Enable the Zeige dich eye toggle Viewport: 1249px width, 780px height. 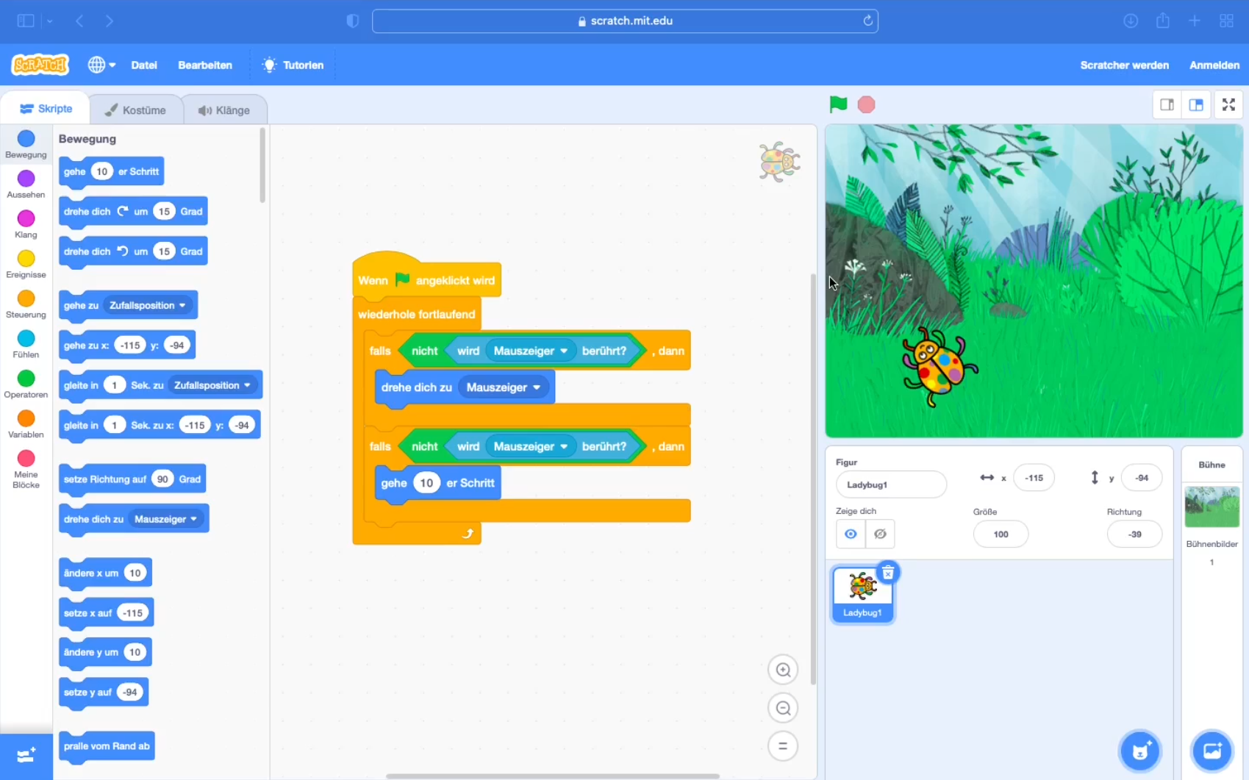[x=851, y=534]
